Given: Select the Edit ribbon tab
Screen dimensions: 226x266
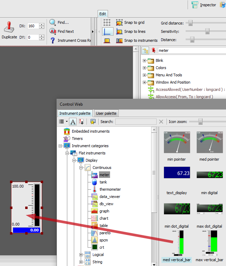Looking at the screenshot, I should [x=103, y=14].
